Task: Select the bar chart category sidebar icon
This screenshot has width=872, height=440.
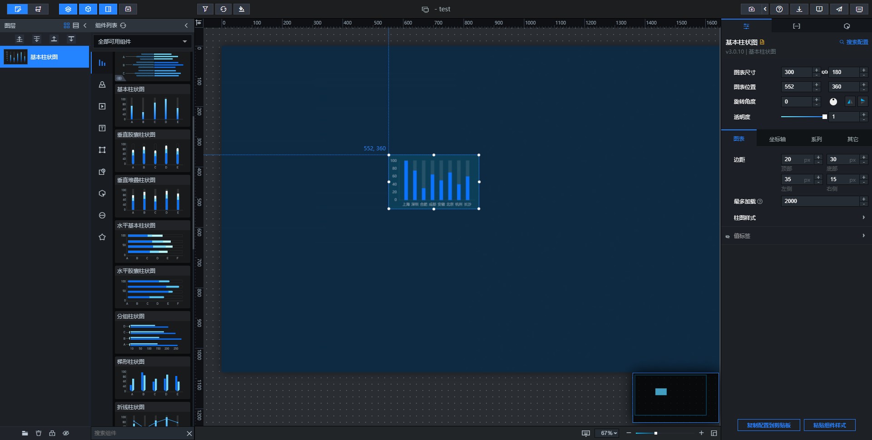Action: (x=102, y=63)
